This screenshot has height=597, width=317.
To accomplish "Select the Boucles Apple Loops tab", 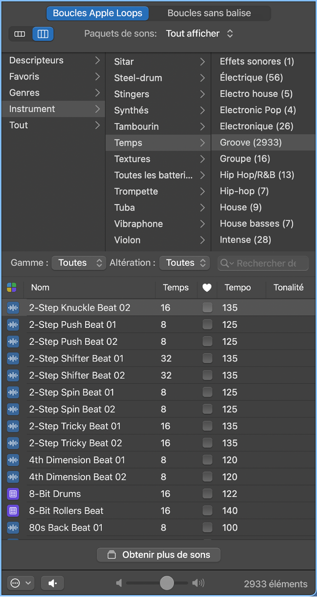I will click(98, 13).
